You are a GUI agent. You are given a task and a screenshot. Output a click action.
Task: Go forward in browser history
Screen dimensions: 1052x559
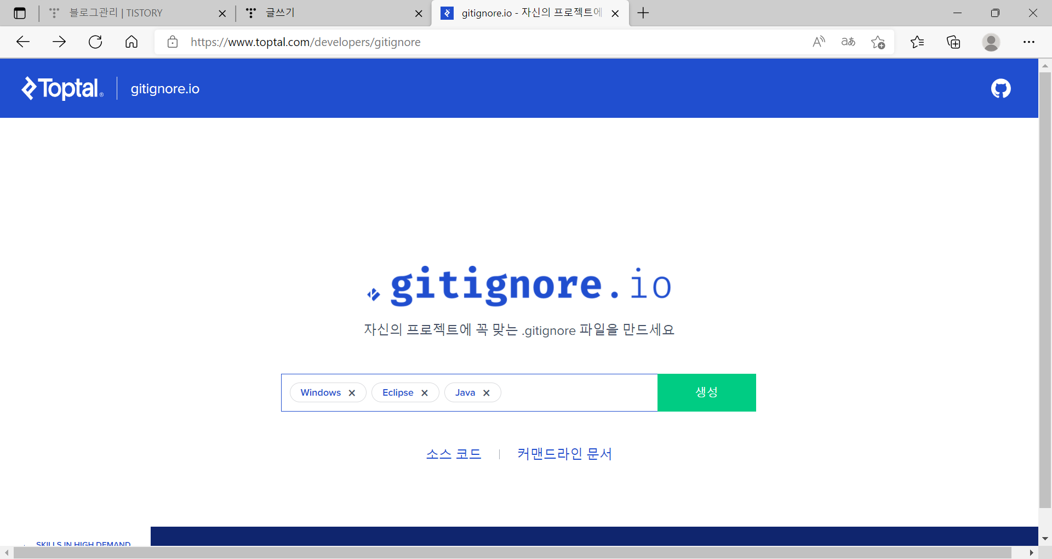click(x=59, y=42)
